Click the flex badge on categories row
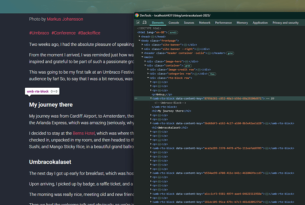This screenshot has height=205, width=305. point(212,74)
